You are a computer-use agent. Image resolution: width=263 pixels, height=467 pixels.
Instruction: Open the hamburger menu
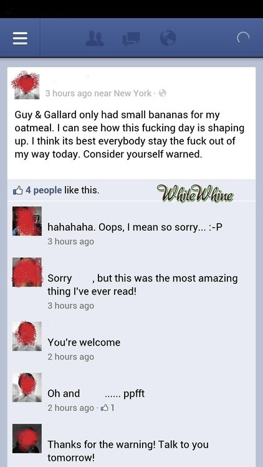pos(20,39)
